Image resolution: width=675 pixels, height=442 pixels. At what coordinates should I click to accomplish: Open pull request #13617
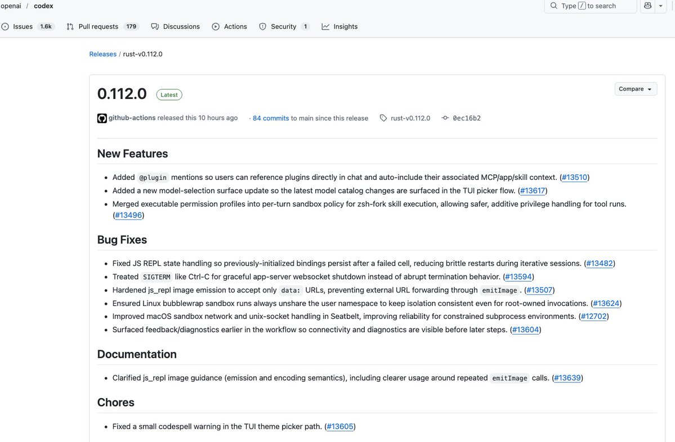[533, 191]
